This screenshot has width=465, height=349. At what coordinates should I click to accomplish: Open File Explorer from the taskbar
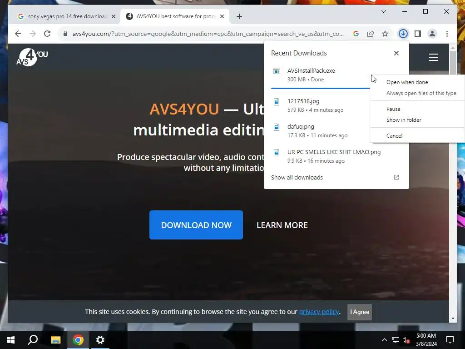55,340
